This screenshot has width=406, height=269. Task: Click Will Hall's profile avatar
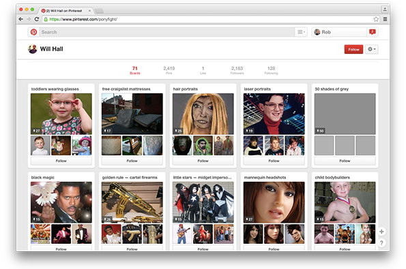click(x=33, y=49)
